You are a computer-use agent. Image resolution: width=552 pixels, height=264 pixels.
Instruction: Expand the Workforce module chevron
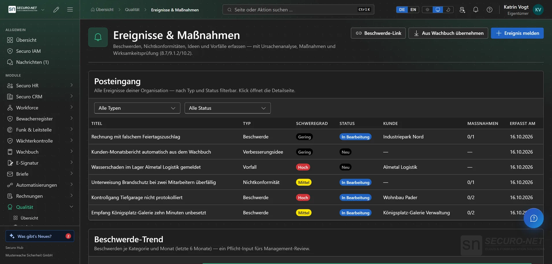pyautogui.click(x=71, y=107)
